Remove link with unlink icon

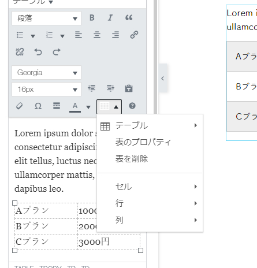click(x=20, y=52)
